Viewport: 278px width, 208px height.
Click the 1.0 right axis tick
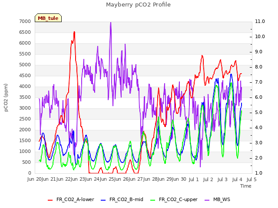258,173
